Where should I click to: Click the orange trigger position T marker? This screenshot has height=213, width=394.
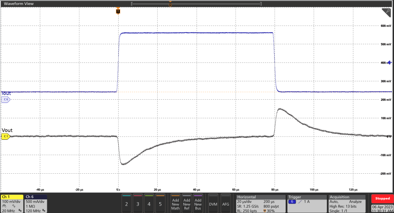coord(118,12)
